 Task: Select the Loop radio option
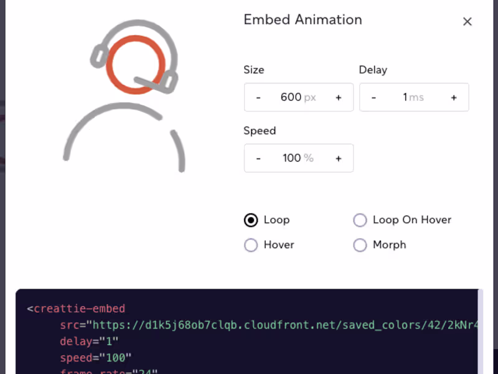251,220
